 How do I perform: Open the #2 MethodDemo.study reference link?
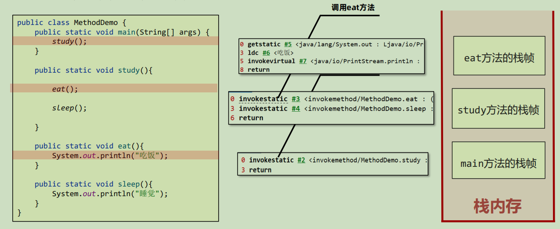click(x=301, y=160)
